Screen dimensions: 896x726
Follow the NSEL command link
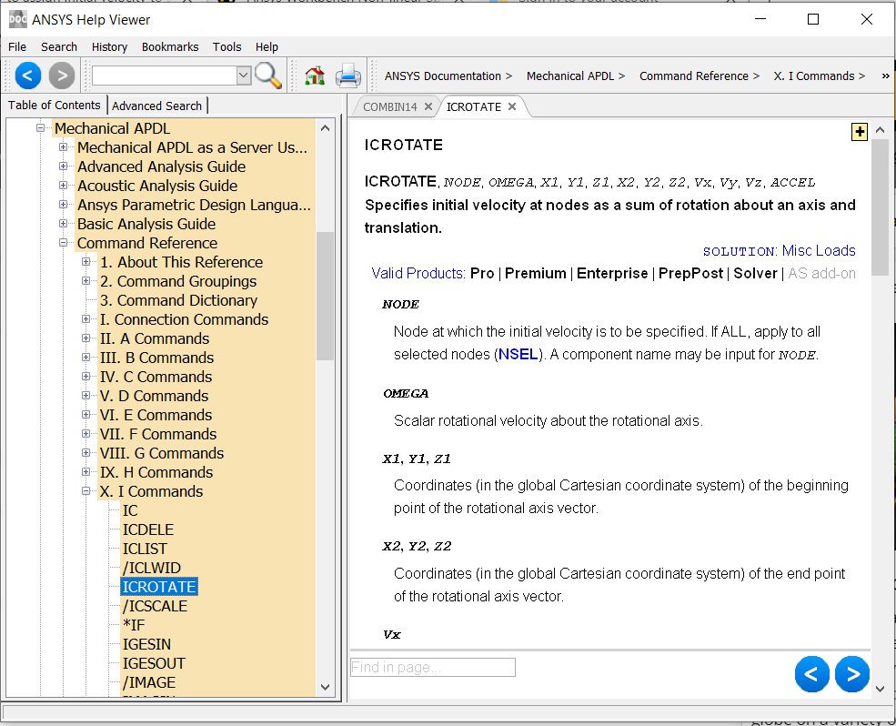coord(518,354)
